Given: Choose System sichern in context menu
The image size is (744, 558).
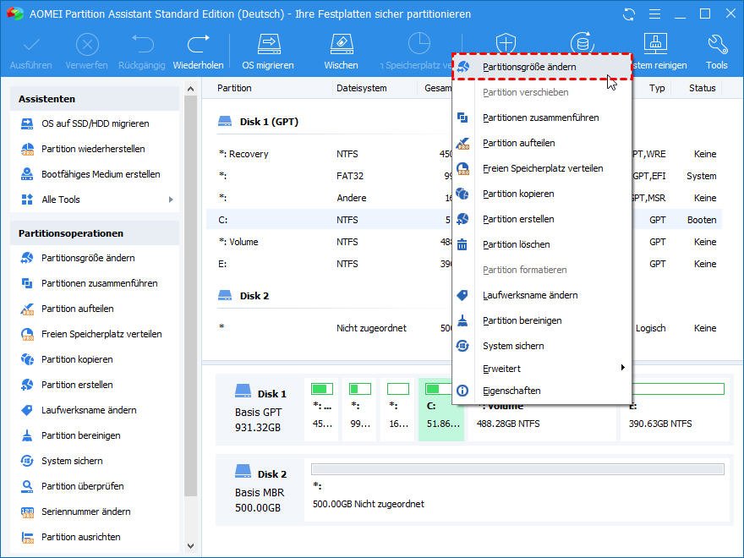Looking at the screenshot, I should pos(541,346).
